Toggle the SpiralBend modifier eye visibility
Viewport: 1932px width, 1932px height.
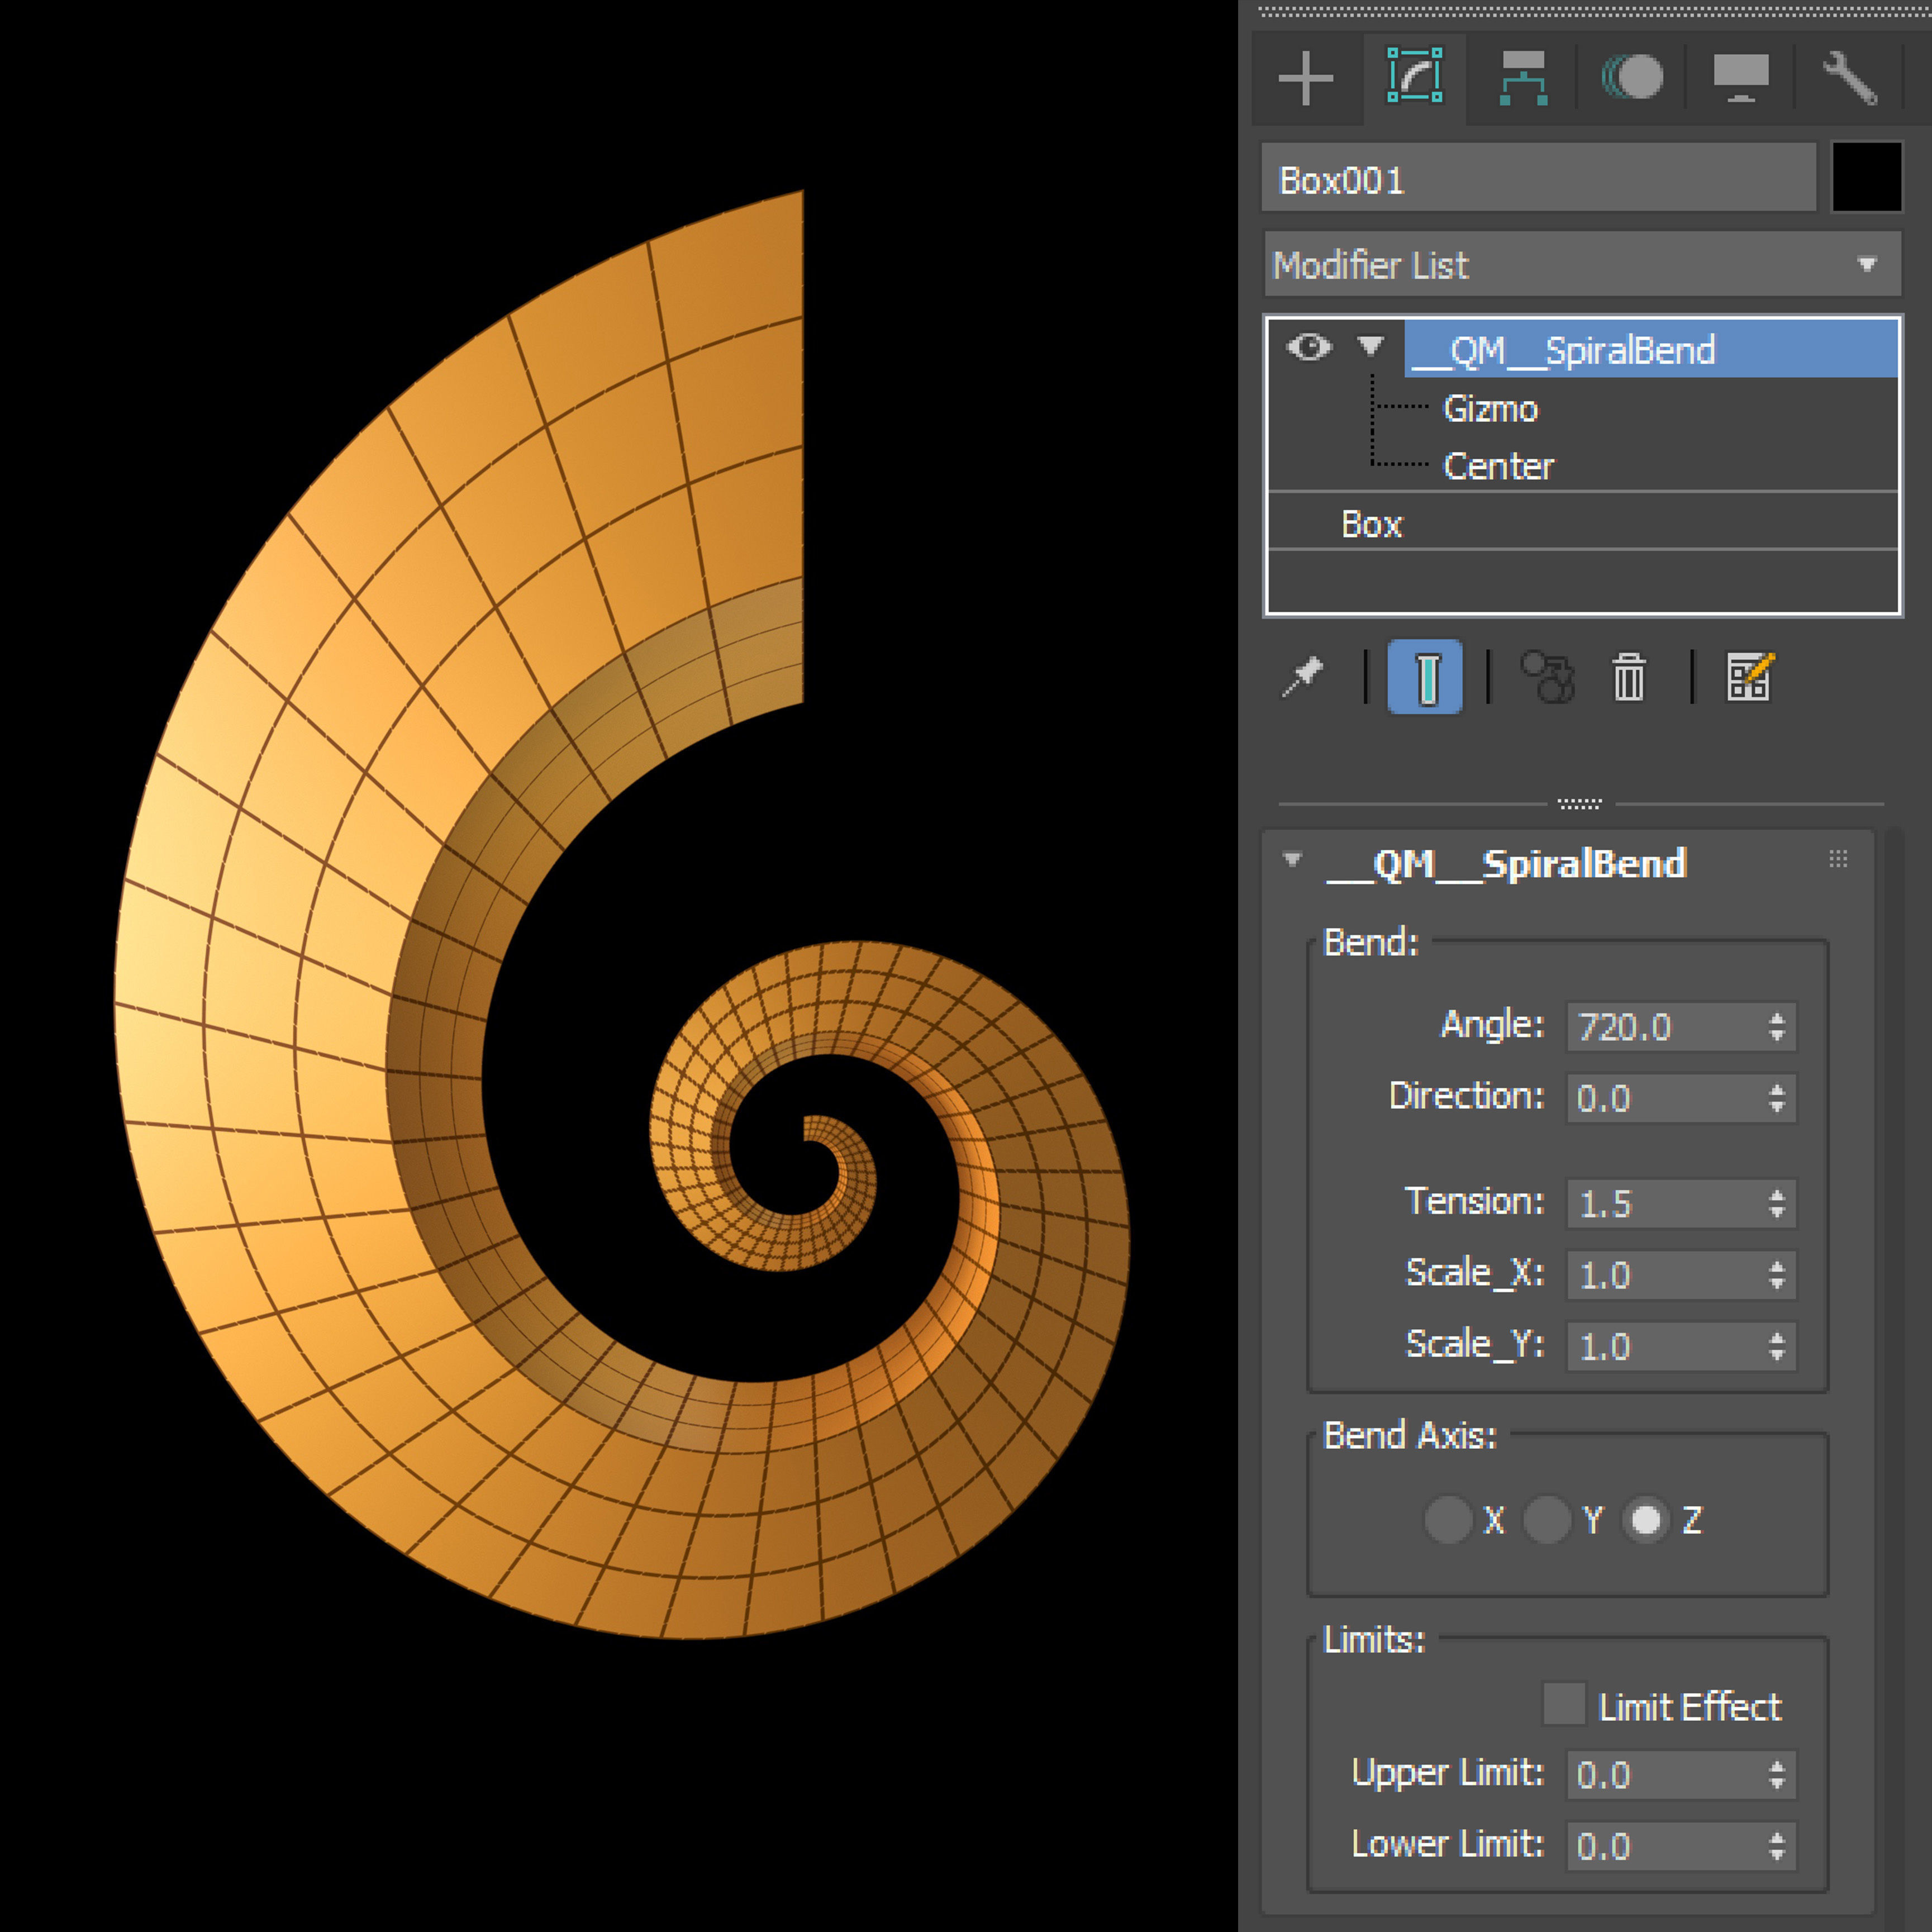[1310, 347]
